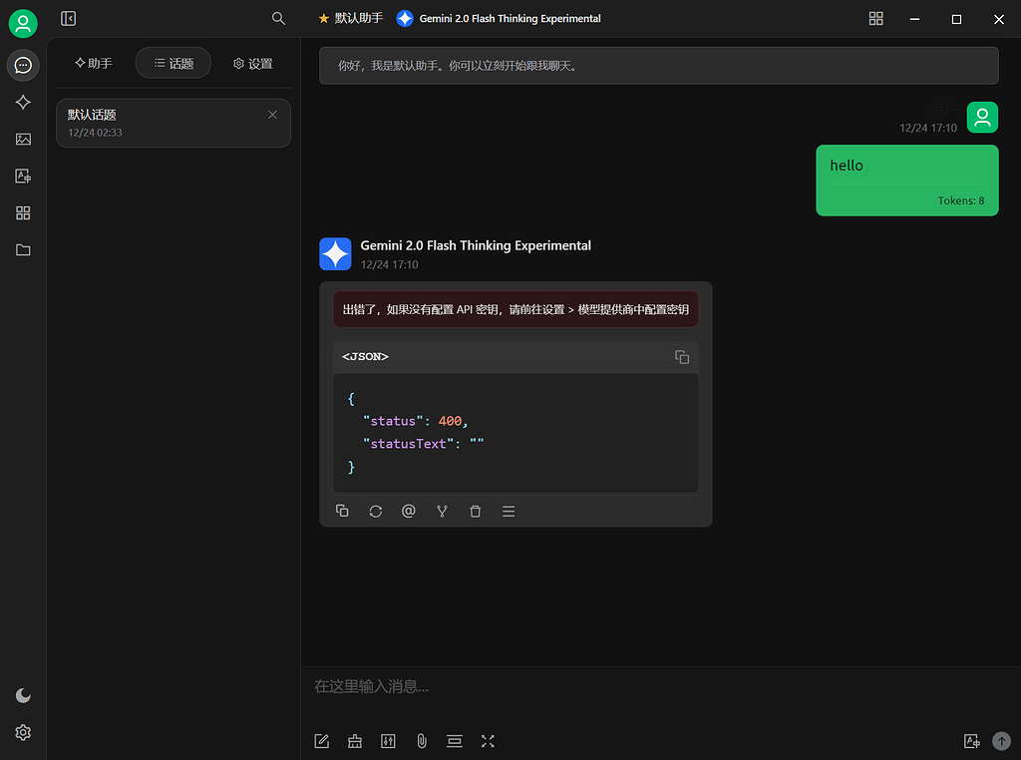Viewport: 1021px width, 760px height.
Task: Regenerate the assistant response
Action: (375, 512)
